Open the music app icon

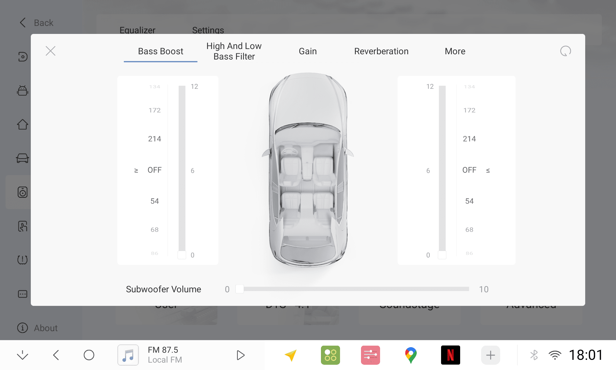[x=128, y=355]
